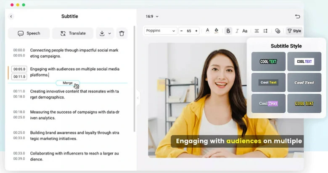Choose the dark box Cool Text style
Image resolution: width=328 pixels, height=173 pixels.
pyautogui.click(x=268, y=83)
